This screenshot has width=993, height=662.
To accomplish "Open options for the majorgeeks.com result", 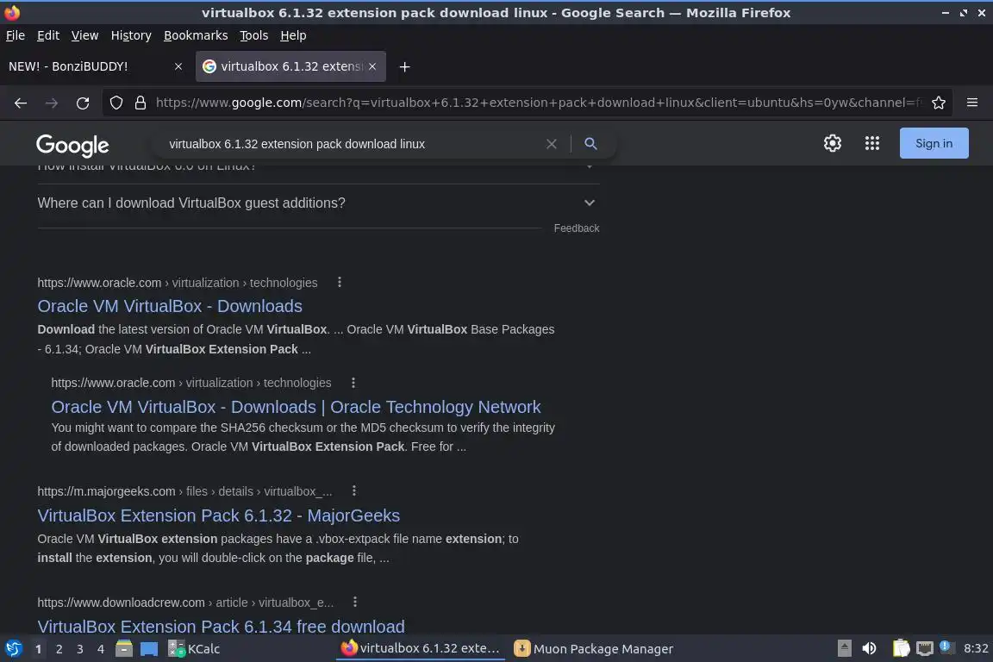I will tap(354, 490).
